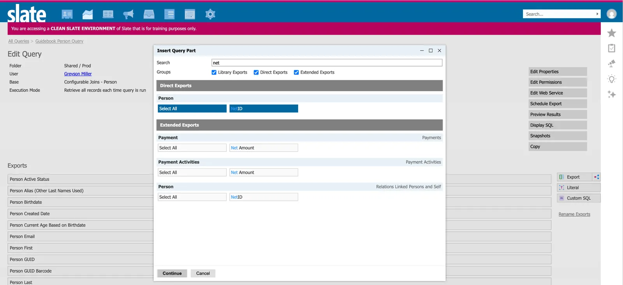
Task: Click the join diagram icon beside Export
Action: (597, 177)
